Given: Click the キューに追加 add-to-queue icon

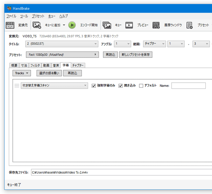Looking at the screenshot, I should point(37,25).
